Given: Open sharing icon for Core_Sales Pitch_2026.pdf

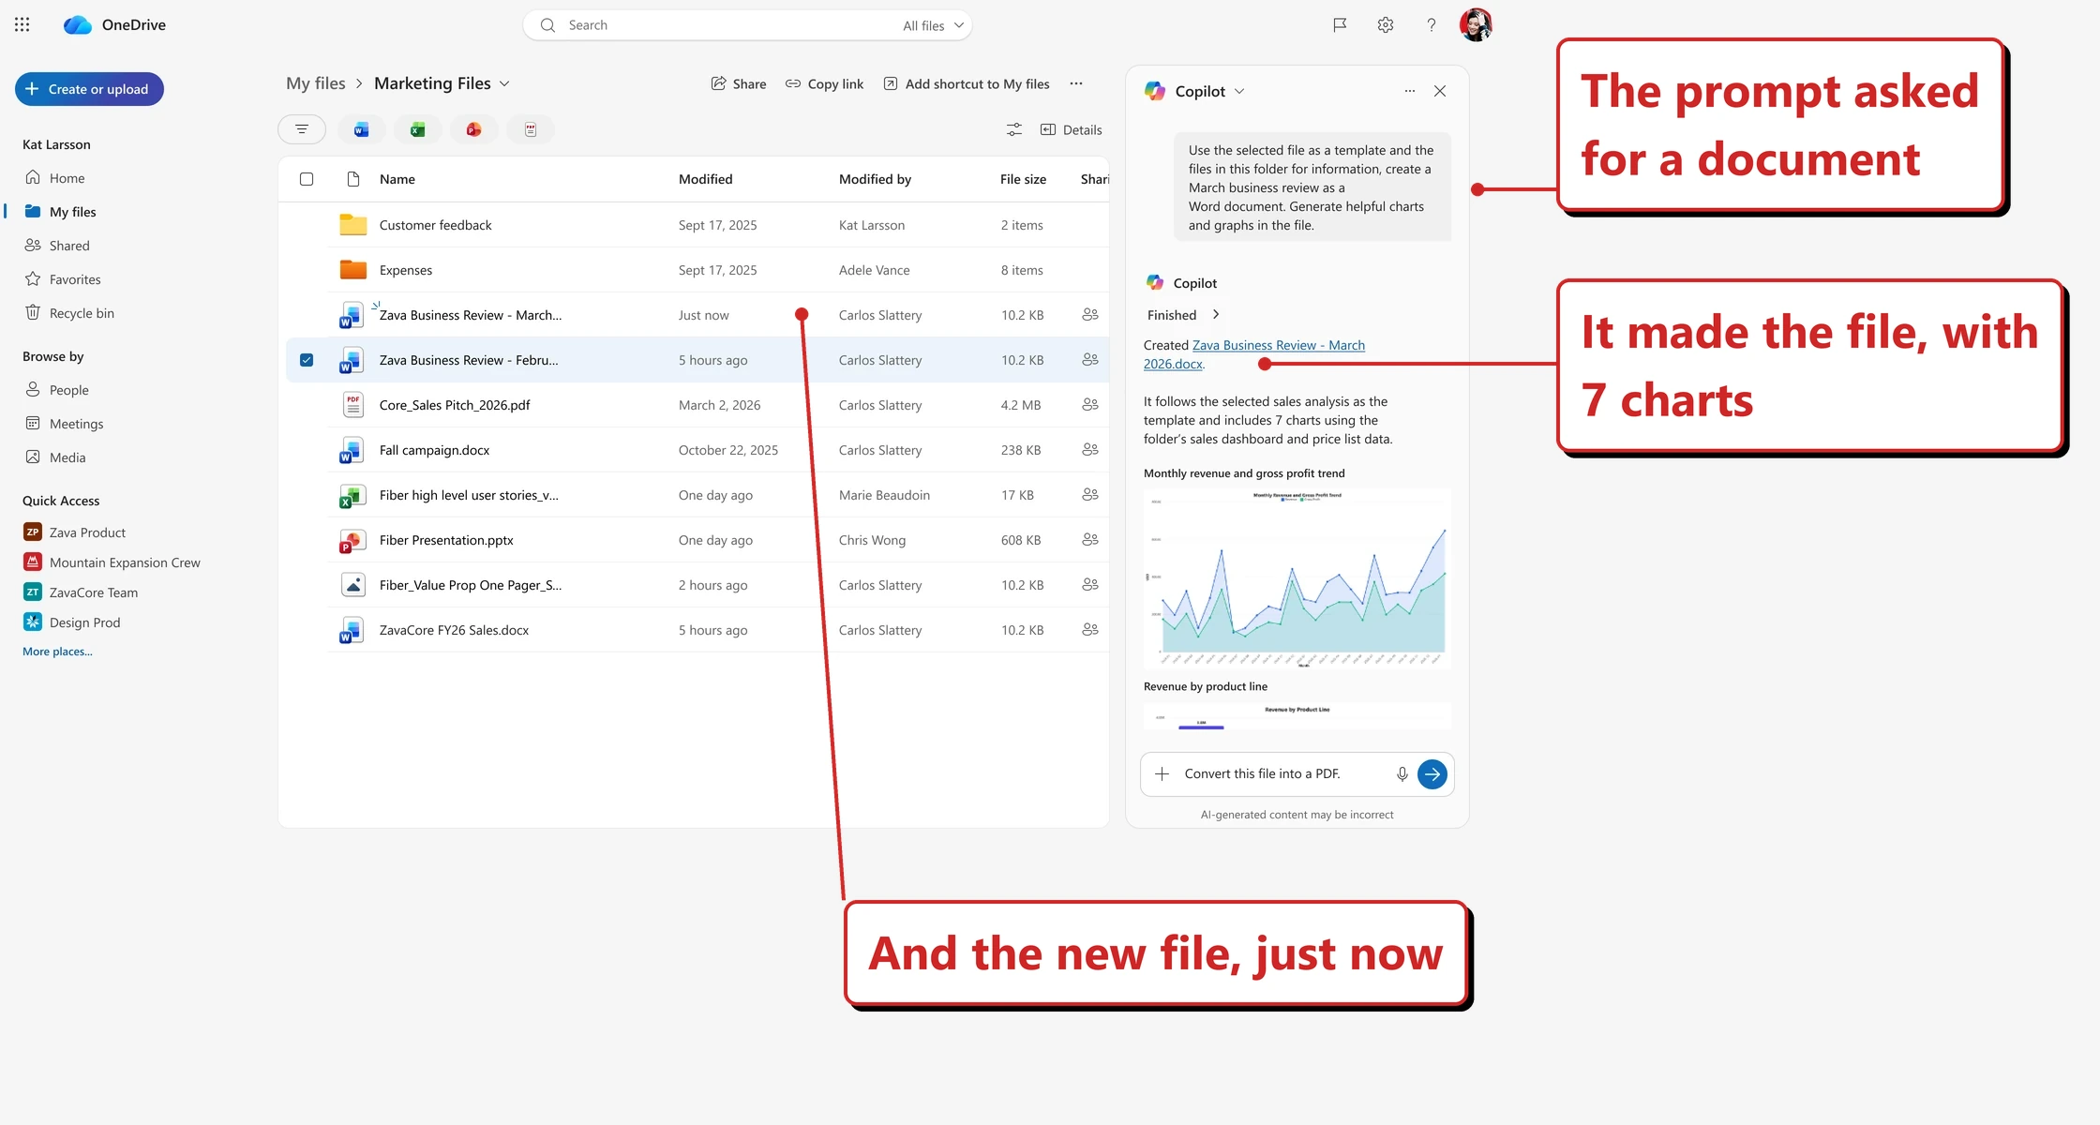Looking at the screenshot, I should pos(1090,405).
